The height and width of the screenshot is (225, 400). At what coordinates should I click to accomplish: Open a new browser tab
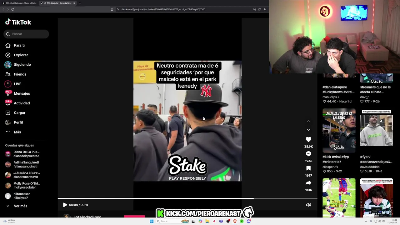[x=80, y=3]
